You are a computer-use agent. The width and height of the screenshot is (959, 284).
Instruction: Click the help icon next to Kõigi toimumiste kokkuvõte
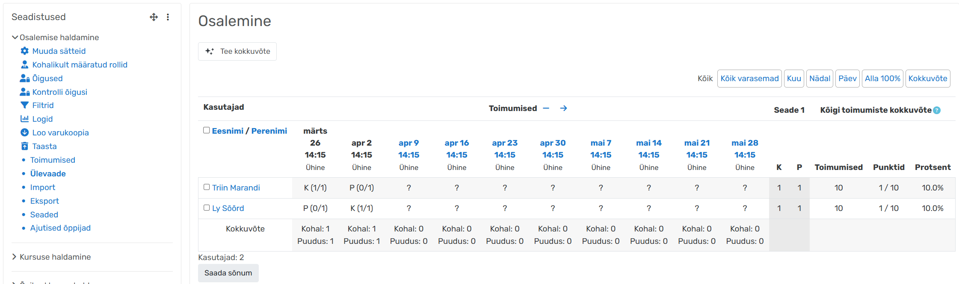[937, 110]
